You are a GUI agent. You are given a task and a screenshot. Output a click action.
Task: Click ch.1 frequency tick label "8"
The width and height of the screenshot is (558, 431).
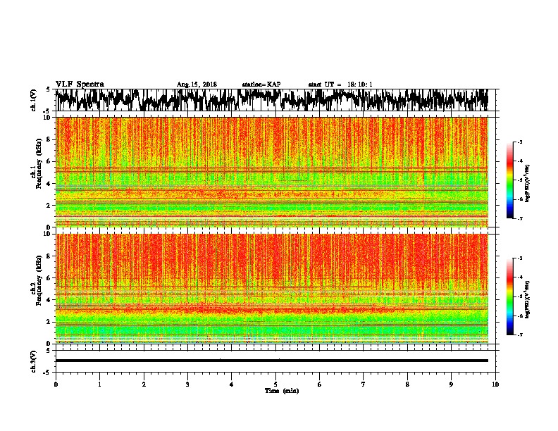49,139
